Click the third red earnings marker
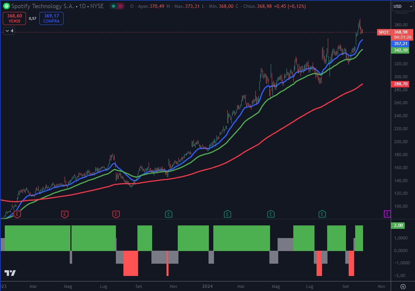 pyautogui.click(x=116, y=214)
